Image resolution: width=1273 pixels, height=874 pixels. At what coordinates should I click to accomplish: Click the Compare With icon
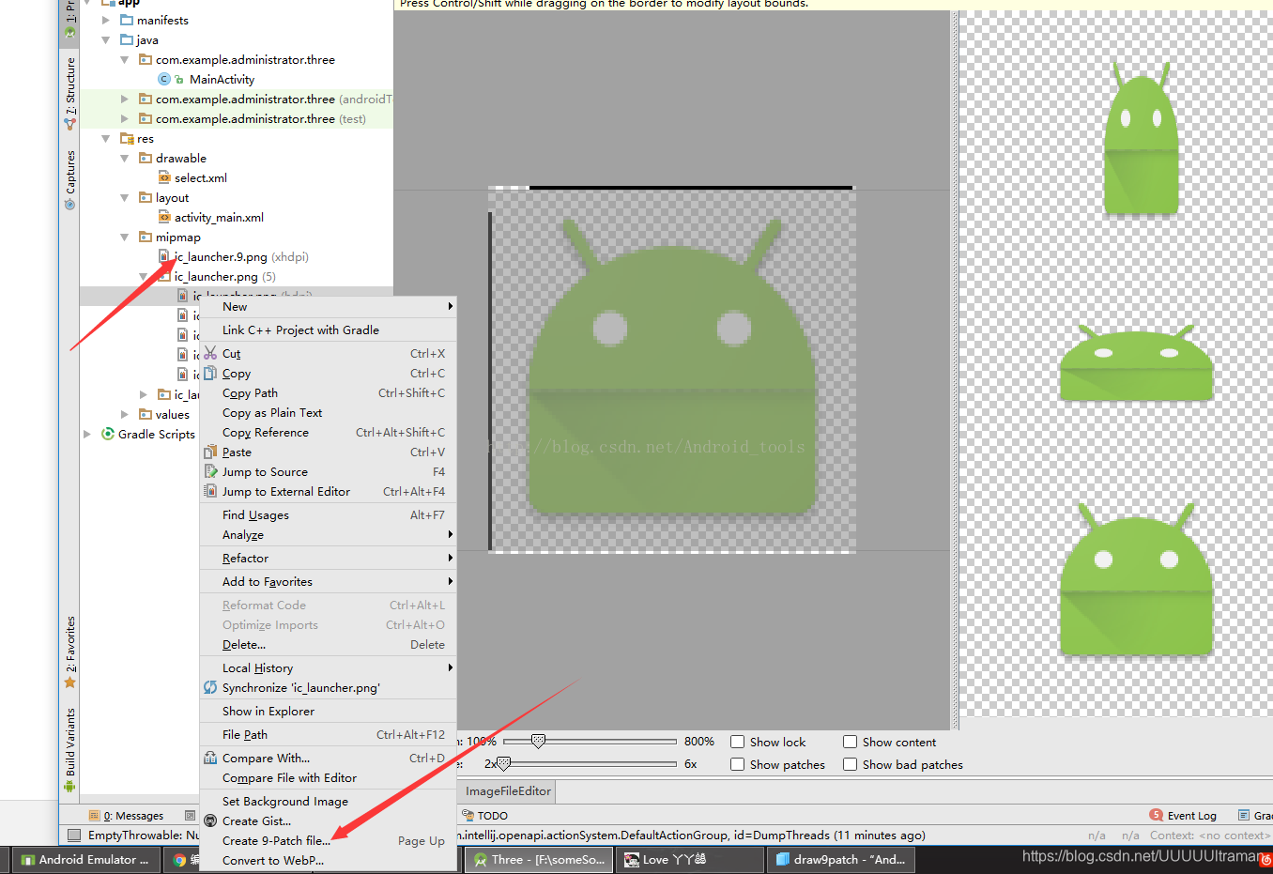tap(210, 758)
